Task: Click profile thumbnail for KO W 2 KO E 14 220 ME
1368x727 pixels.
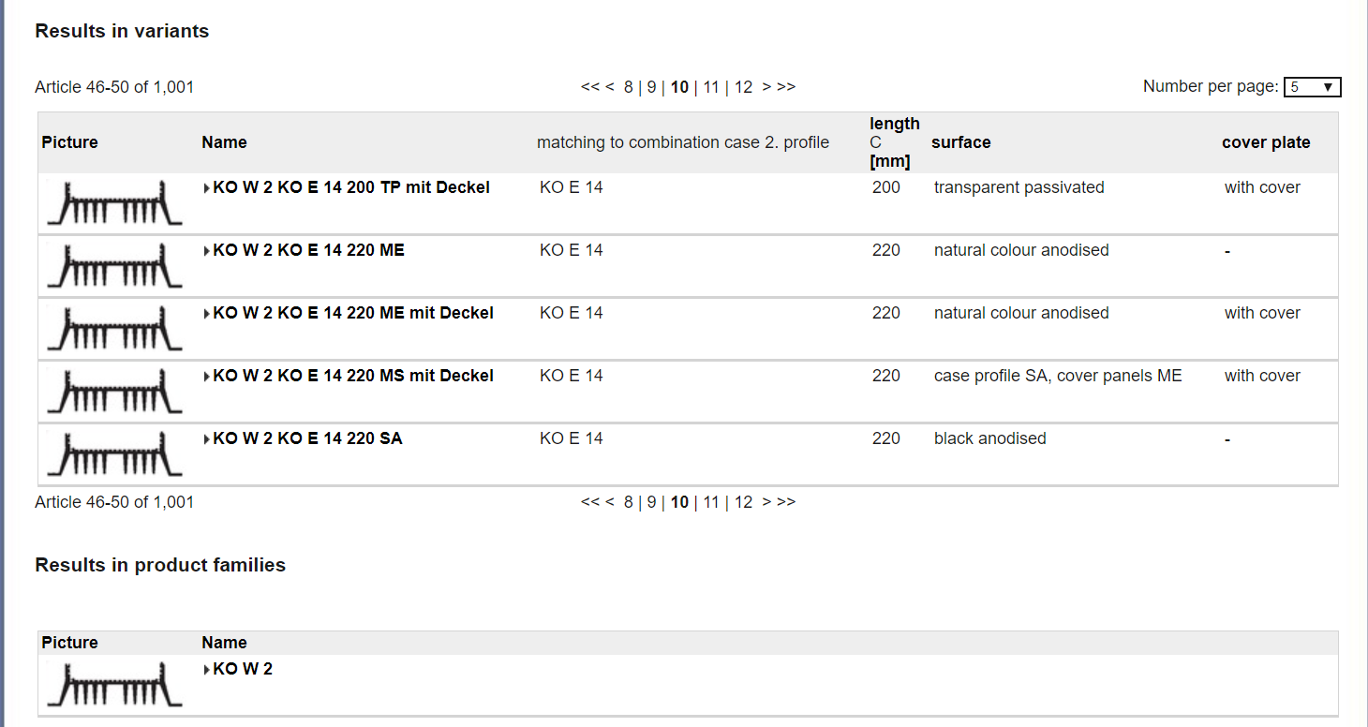Action: pos(114,266)
